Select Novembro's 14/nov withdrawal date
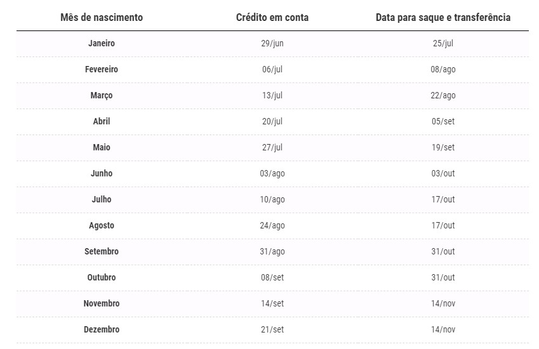 [x=443, y=303]
